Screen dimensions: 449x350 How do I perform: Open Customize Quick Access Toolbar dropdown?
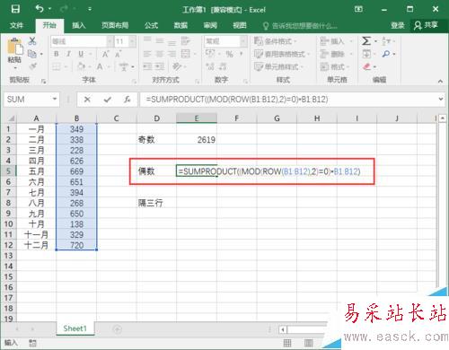[x=90, y=9]
